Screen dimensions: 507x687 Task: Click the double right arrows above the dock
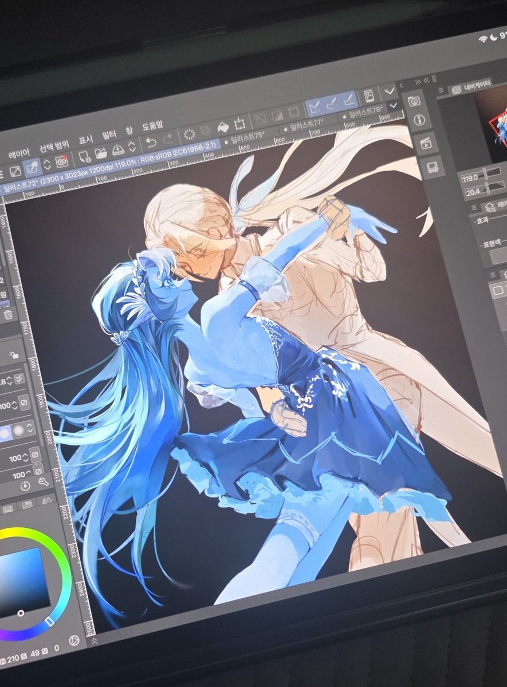[x=418, y=82]
